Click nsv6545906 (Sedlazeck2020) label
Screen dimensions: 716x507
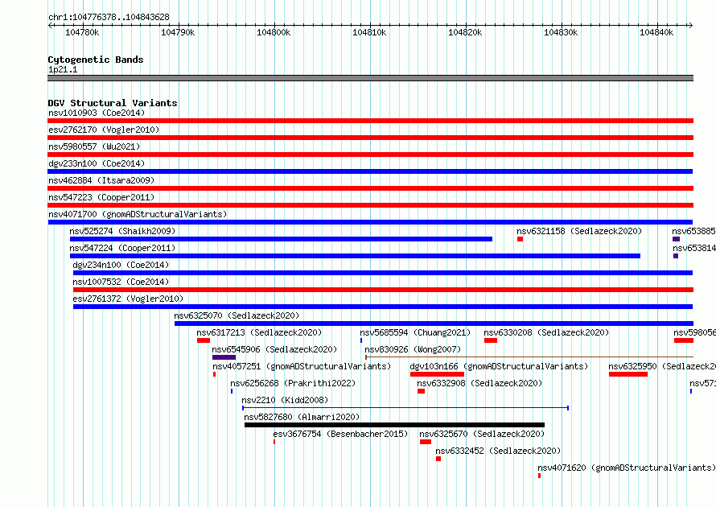click(x=274, y=349)
